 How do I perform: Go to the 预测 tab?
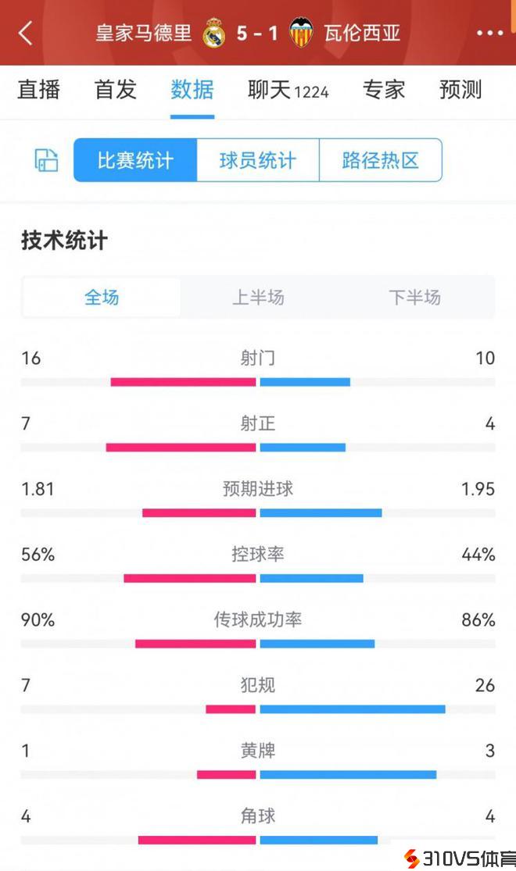point(460,90)
